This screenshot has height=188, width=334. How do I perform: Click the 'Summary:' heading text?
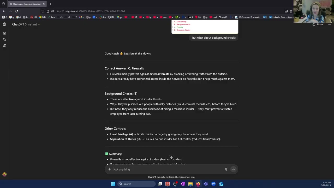point(116,154)
